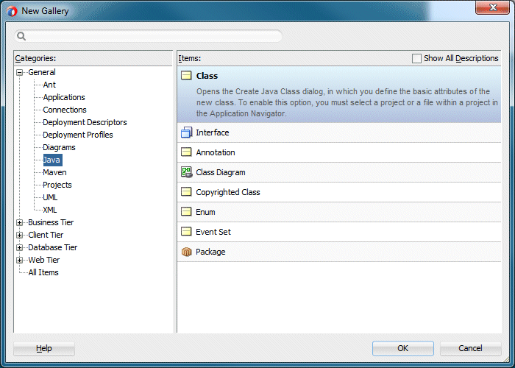Click the Cancel button
The height and width of the screenshot is (368, 515).
pyautogui.click(x=470, y=348)
